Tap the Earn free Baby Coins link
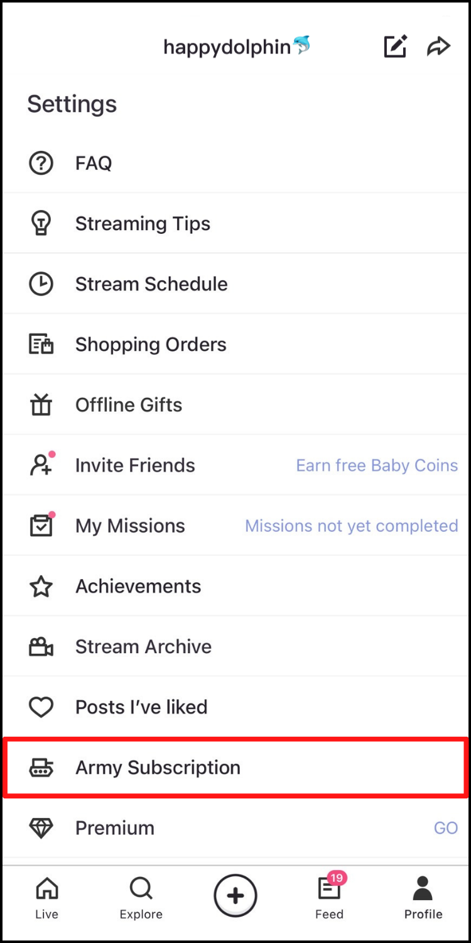 click(x=377, y=466)
